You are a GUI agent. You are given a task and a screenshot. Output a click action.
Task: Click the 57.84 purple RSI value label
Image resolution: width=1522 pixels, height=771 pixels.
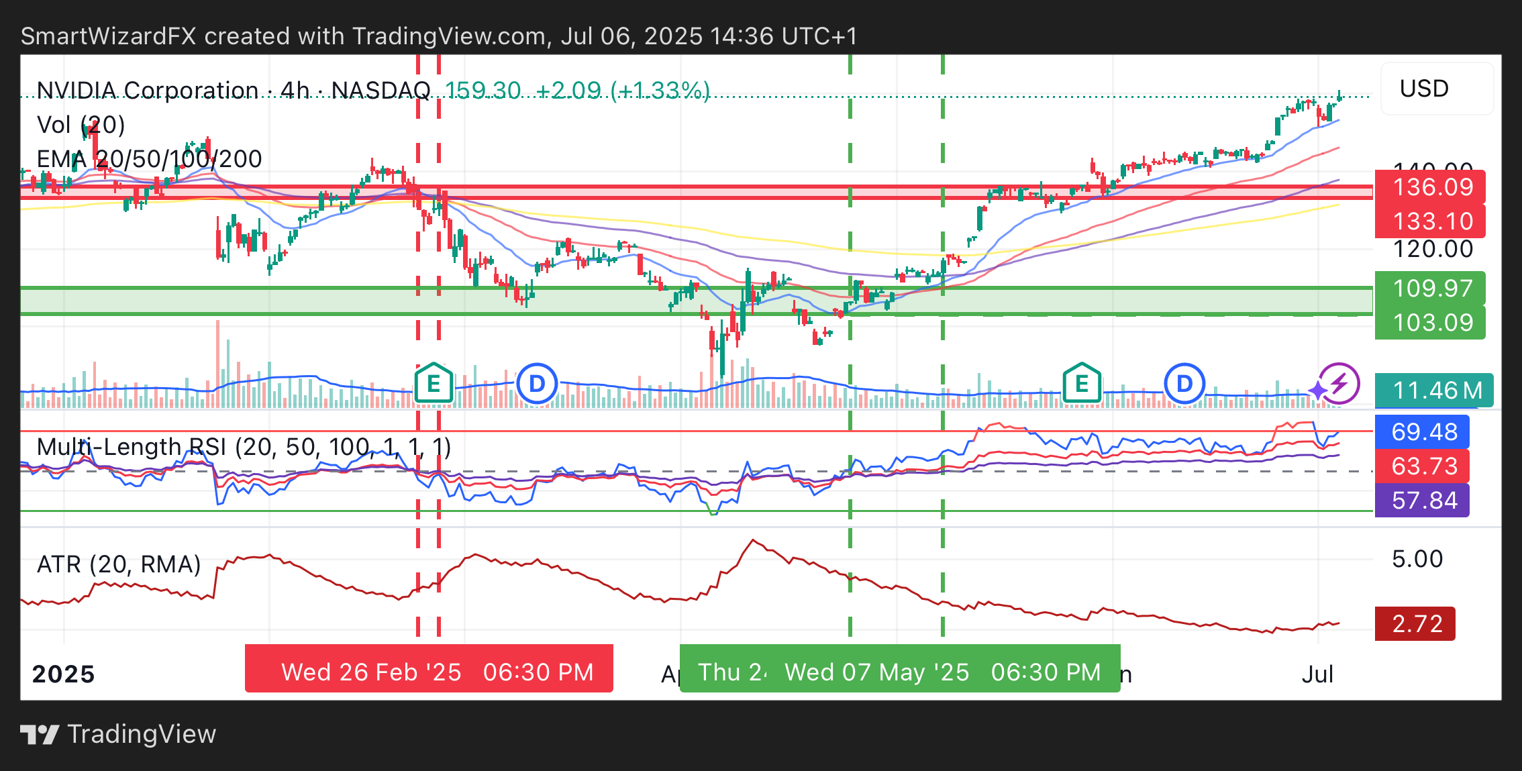(x=1422, y=501)
